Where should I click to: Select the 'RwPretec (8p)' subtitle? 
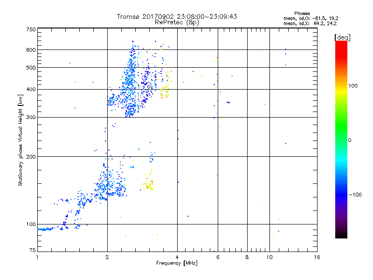[x=177, y=22]
